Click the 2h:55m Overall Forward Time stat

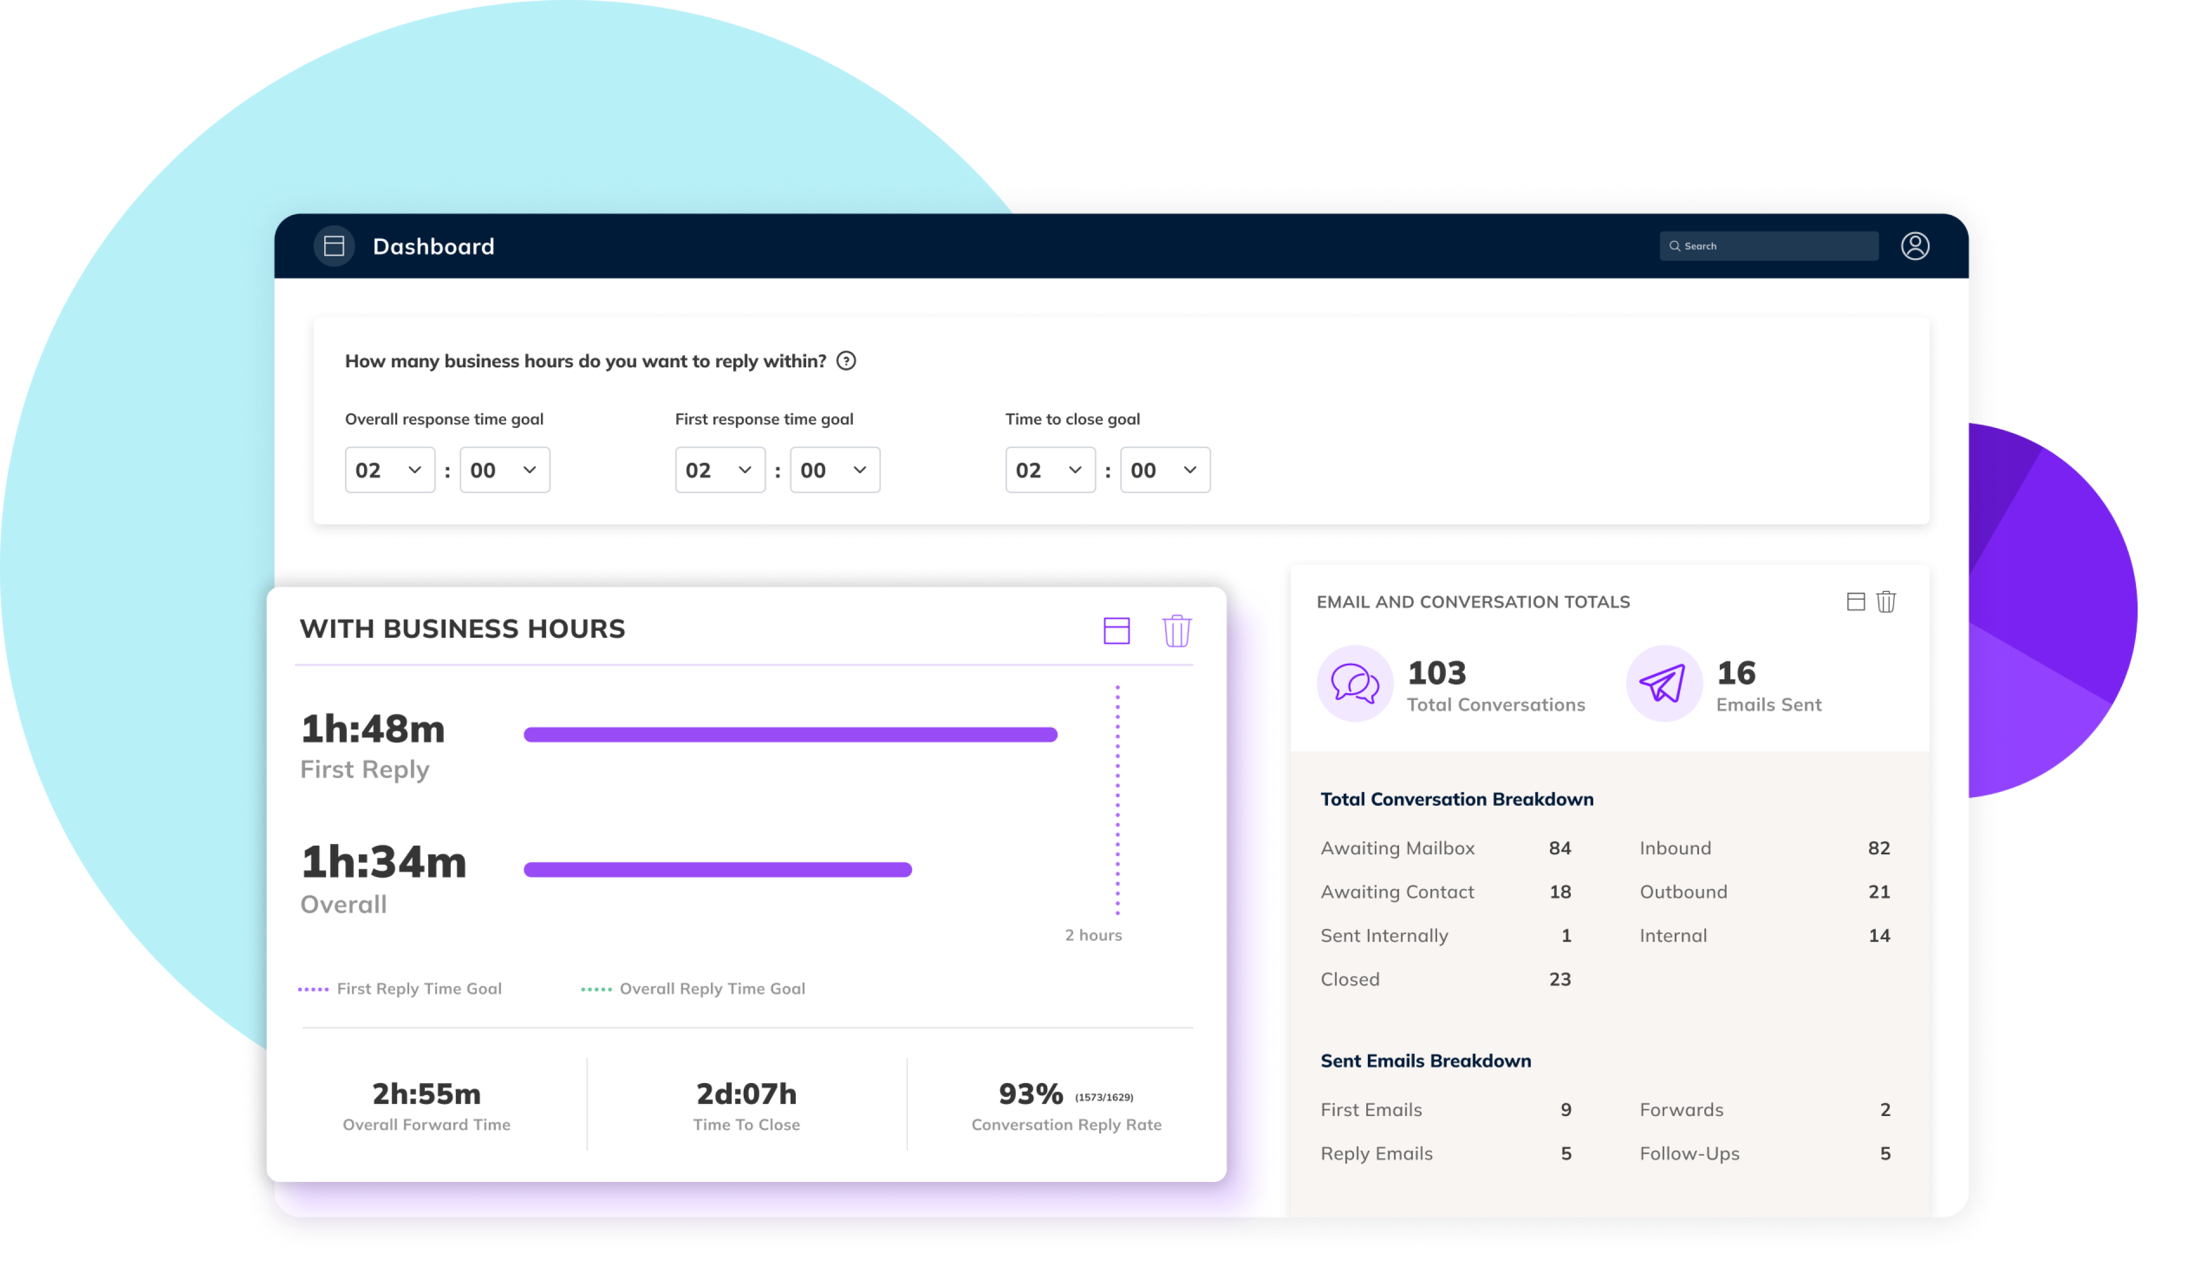(427, 1107)
